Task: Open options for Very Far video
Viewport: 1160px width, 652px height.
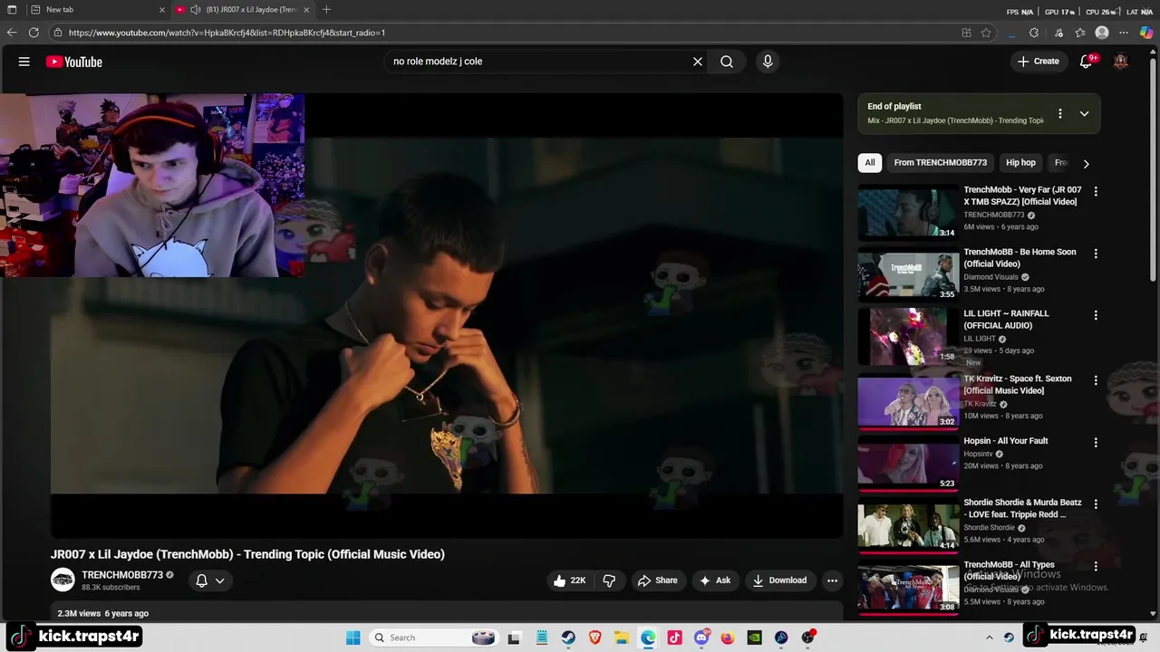Action: 1096,192
